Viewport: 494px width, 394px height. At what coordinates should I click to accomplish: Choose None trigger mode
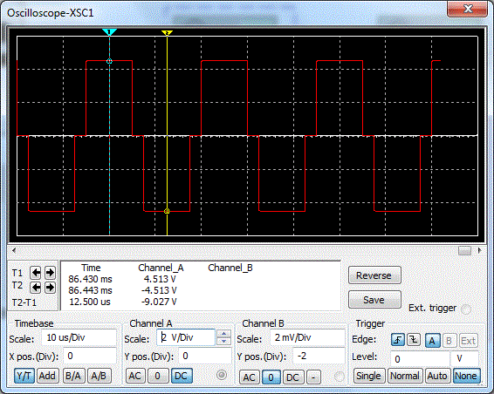pos(466,376)
